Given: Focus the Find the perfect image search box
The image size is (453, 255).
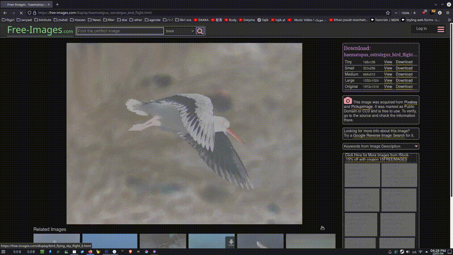Looking at the screenshot, I should [x=120, y=31].
